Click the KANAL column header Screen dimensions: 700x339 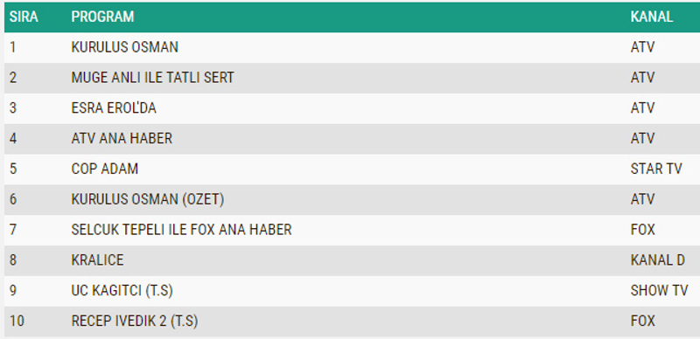coord(651,17)
